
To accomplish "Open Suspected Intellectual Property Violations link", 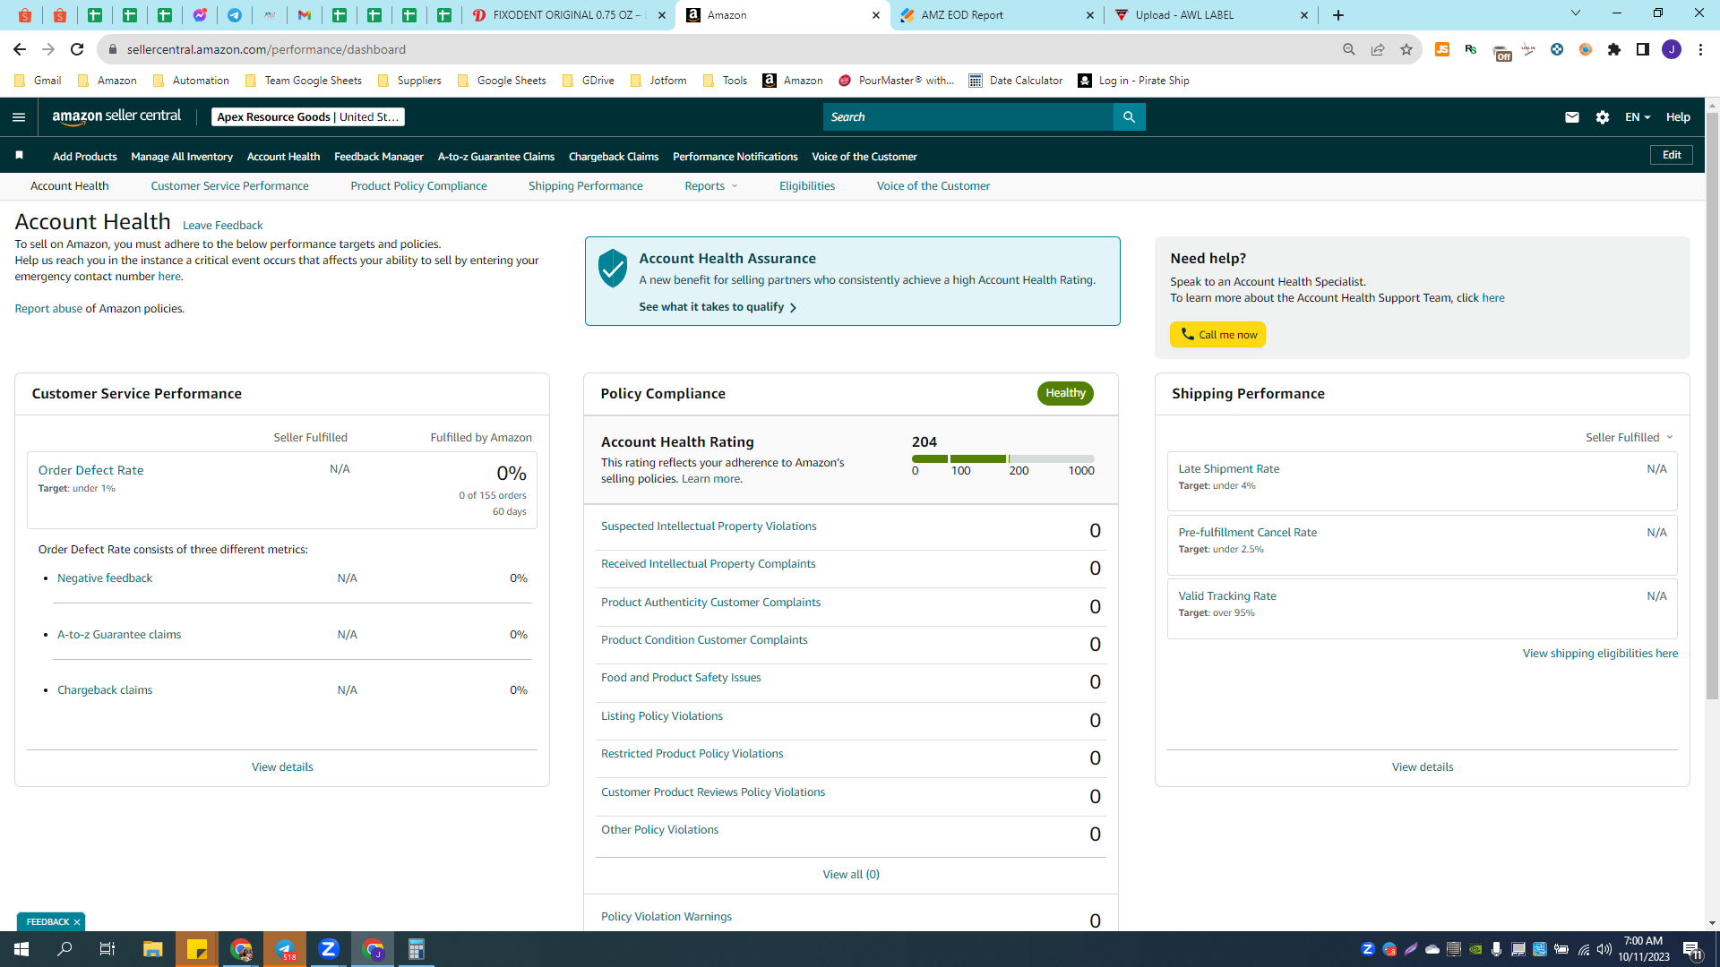I will (x=709, y=526).
